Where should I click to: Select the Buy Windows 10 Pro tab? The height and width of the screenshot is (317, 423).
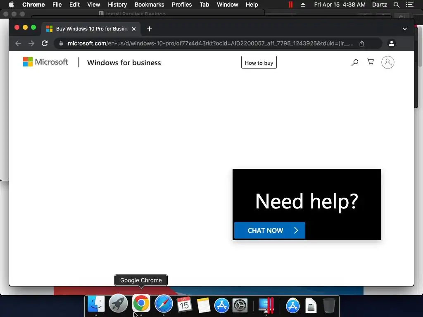coord(90,29)
